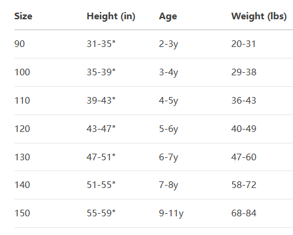Click the 47-60 weight value
The width and height of the screenshot is (293, 235).
244,157
